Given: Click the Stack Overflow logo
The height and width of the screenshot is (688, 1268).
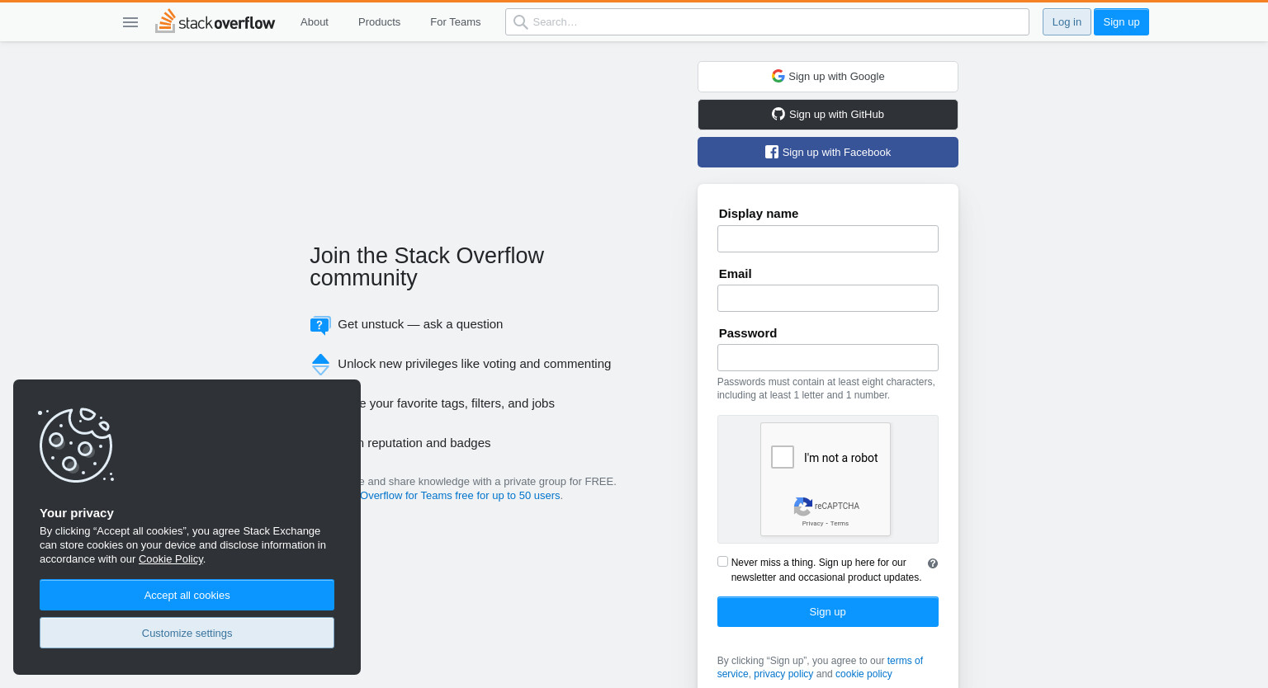Looking at the screenshot, I should 215,21.
